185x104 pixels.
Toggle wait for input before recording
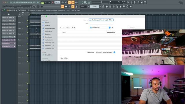coord(66,2)
